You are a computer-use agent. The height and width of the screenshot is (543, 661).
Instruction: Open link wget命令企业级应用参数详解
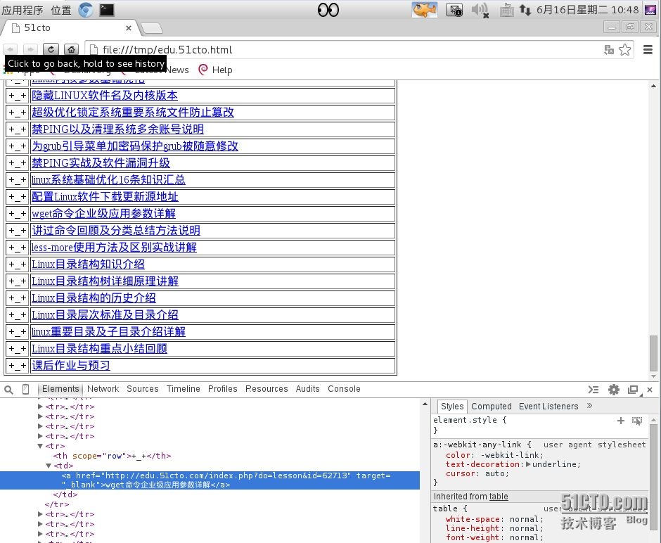click(103, 213)
